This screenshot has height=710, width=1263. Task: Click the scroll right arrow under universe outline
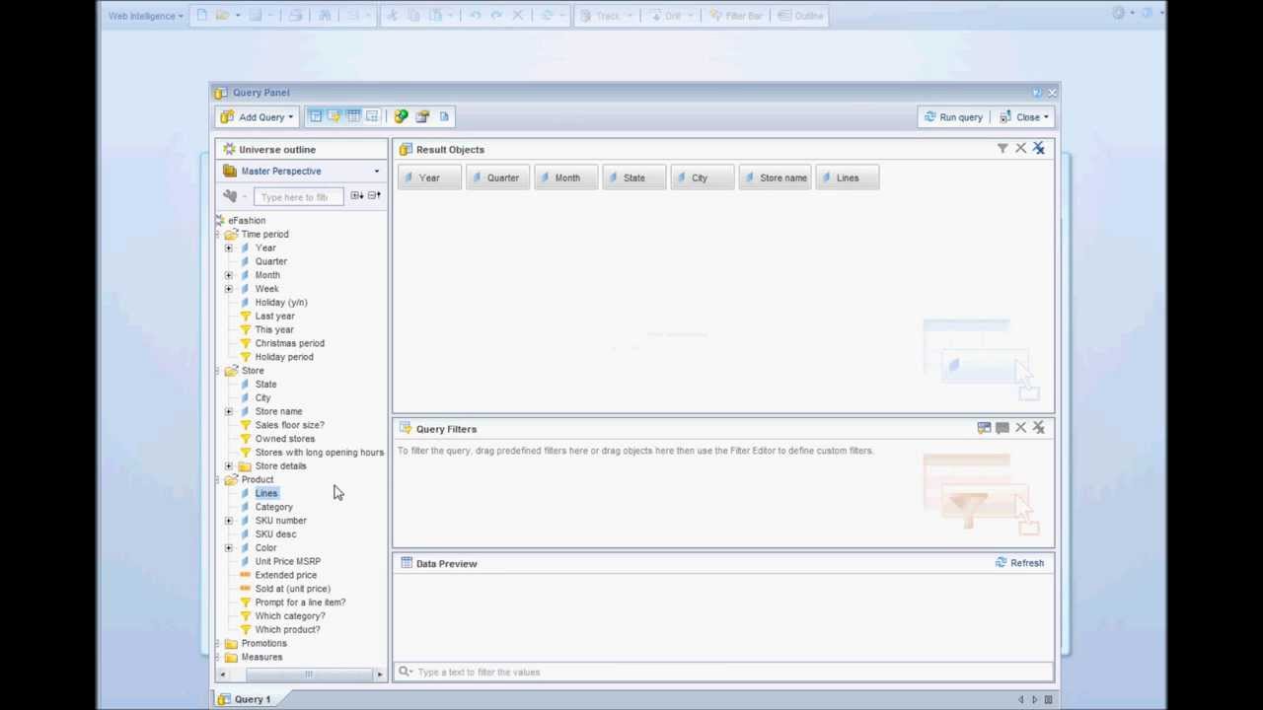coord(380,674)
